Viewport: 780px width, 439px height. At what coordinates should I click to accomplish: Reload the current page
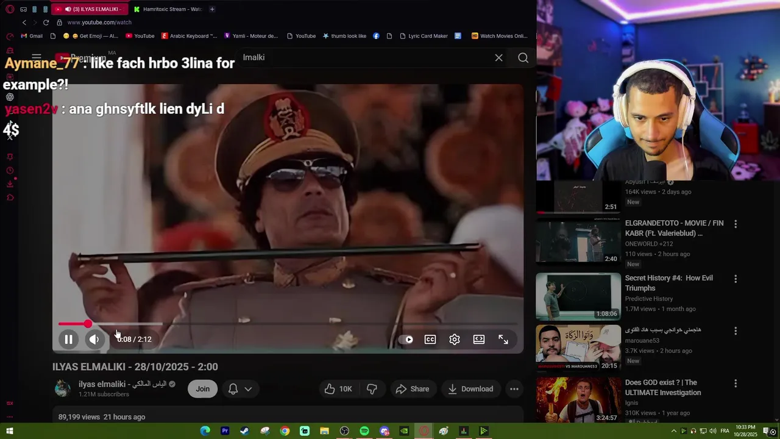point(46,23)
